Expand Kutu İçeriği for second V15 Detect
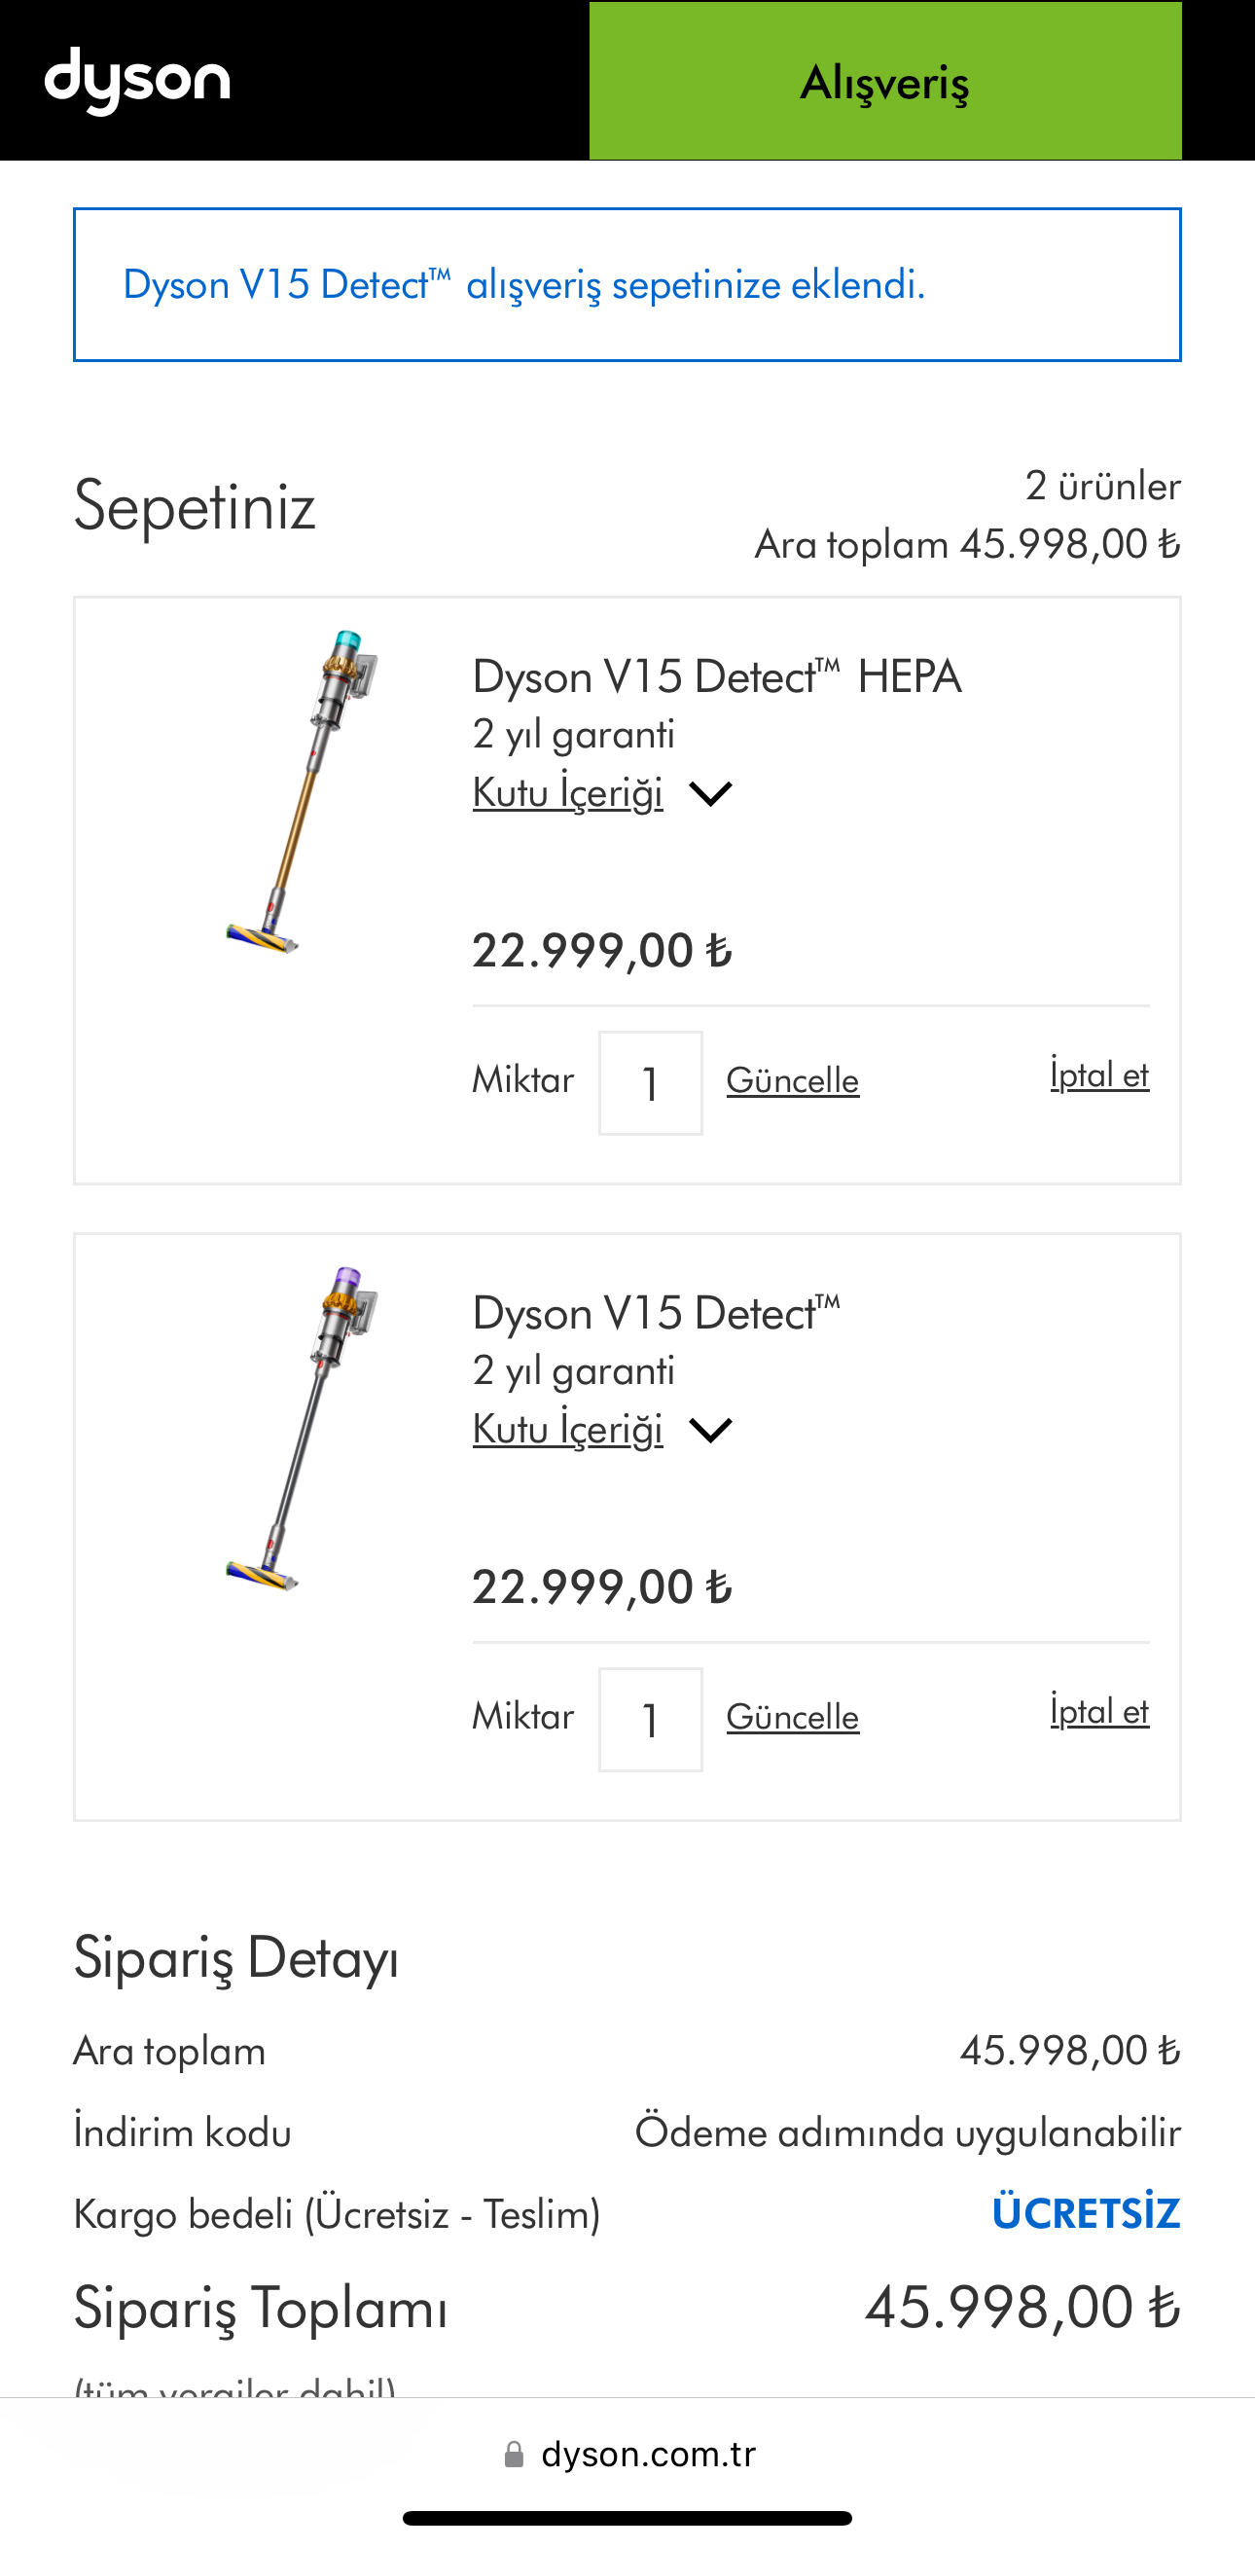1255x2549 pixels. click(567, 1430)
